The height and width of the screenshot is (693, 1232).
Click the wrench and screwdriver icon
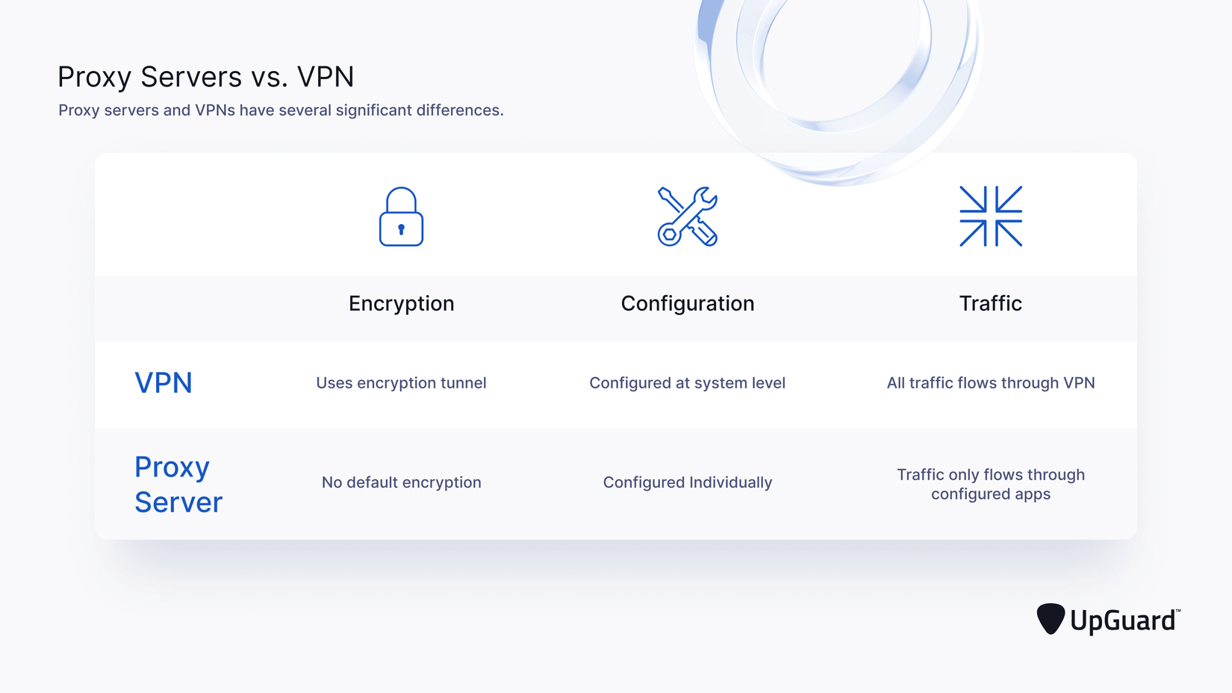point(687,217)
